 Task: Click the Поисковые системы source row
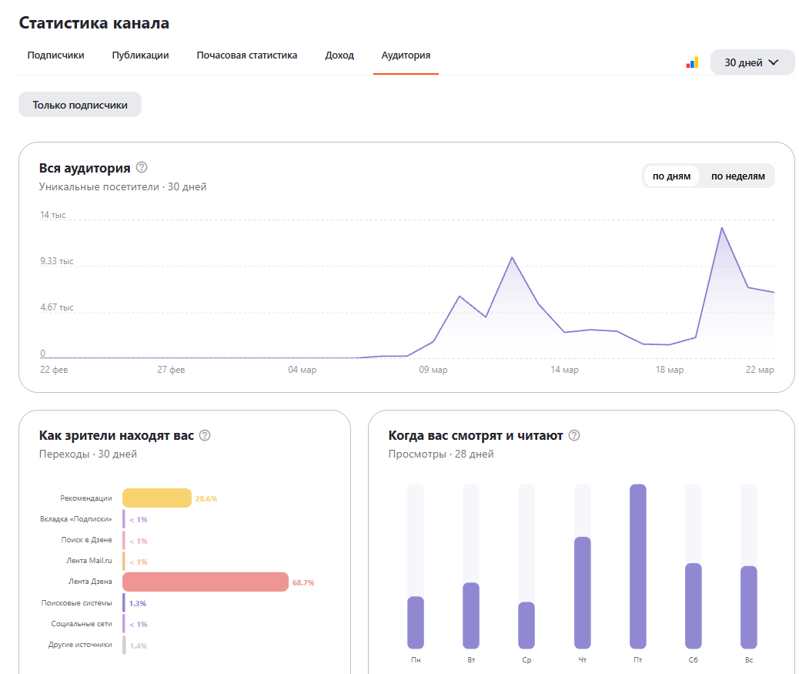click(82, 602)
